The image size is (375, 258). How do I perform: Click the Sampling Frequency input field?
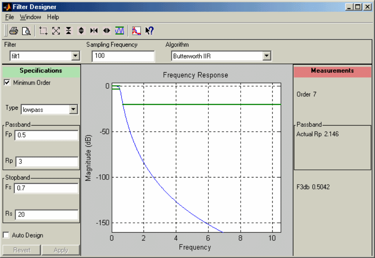click(123, 56)
